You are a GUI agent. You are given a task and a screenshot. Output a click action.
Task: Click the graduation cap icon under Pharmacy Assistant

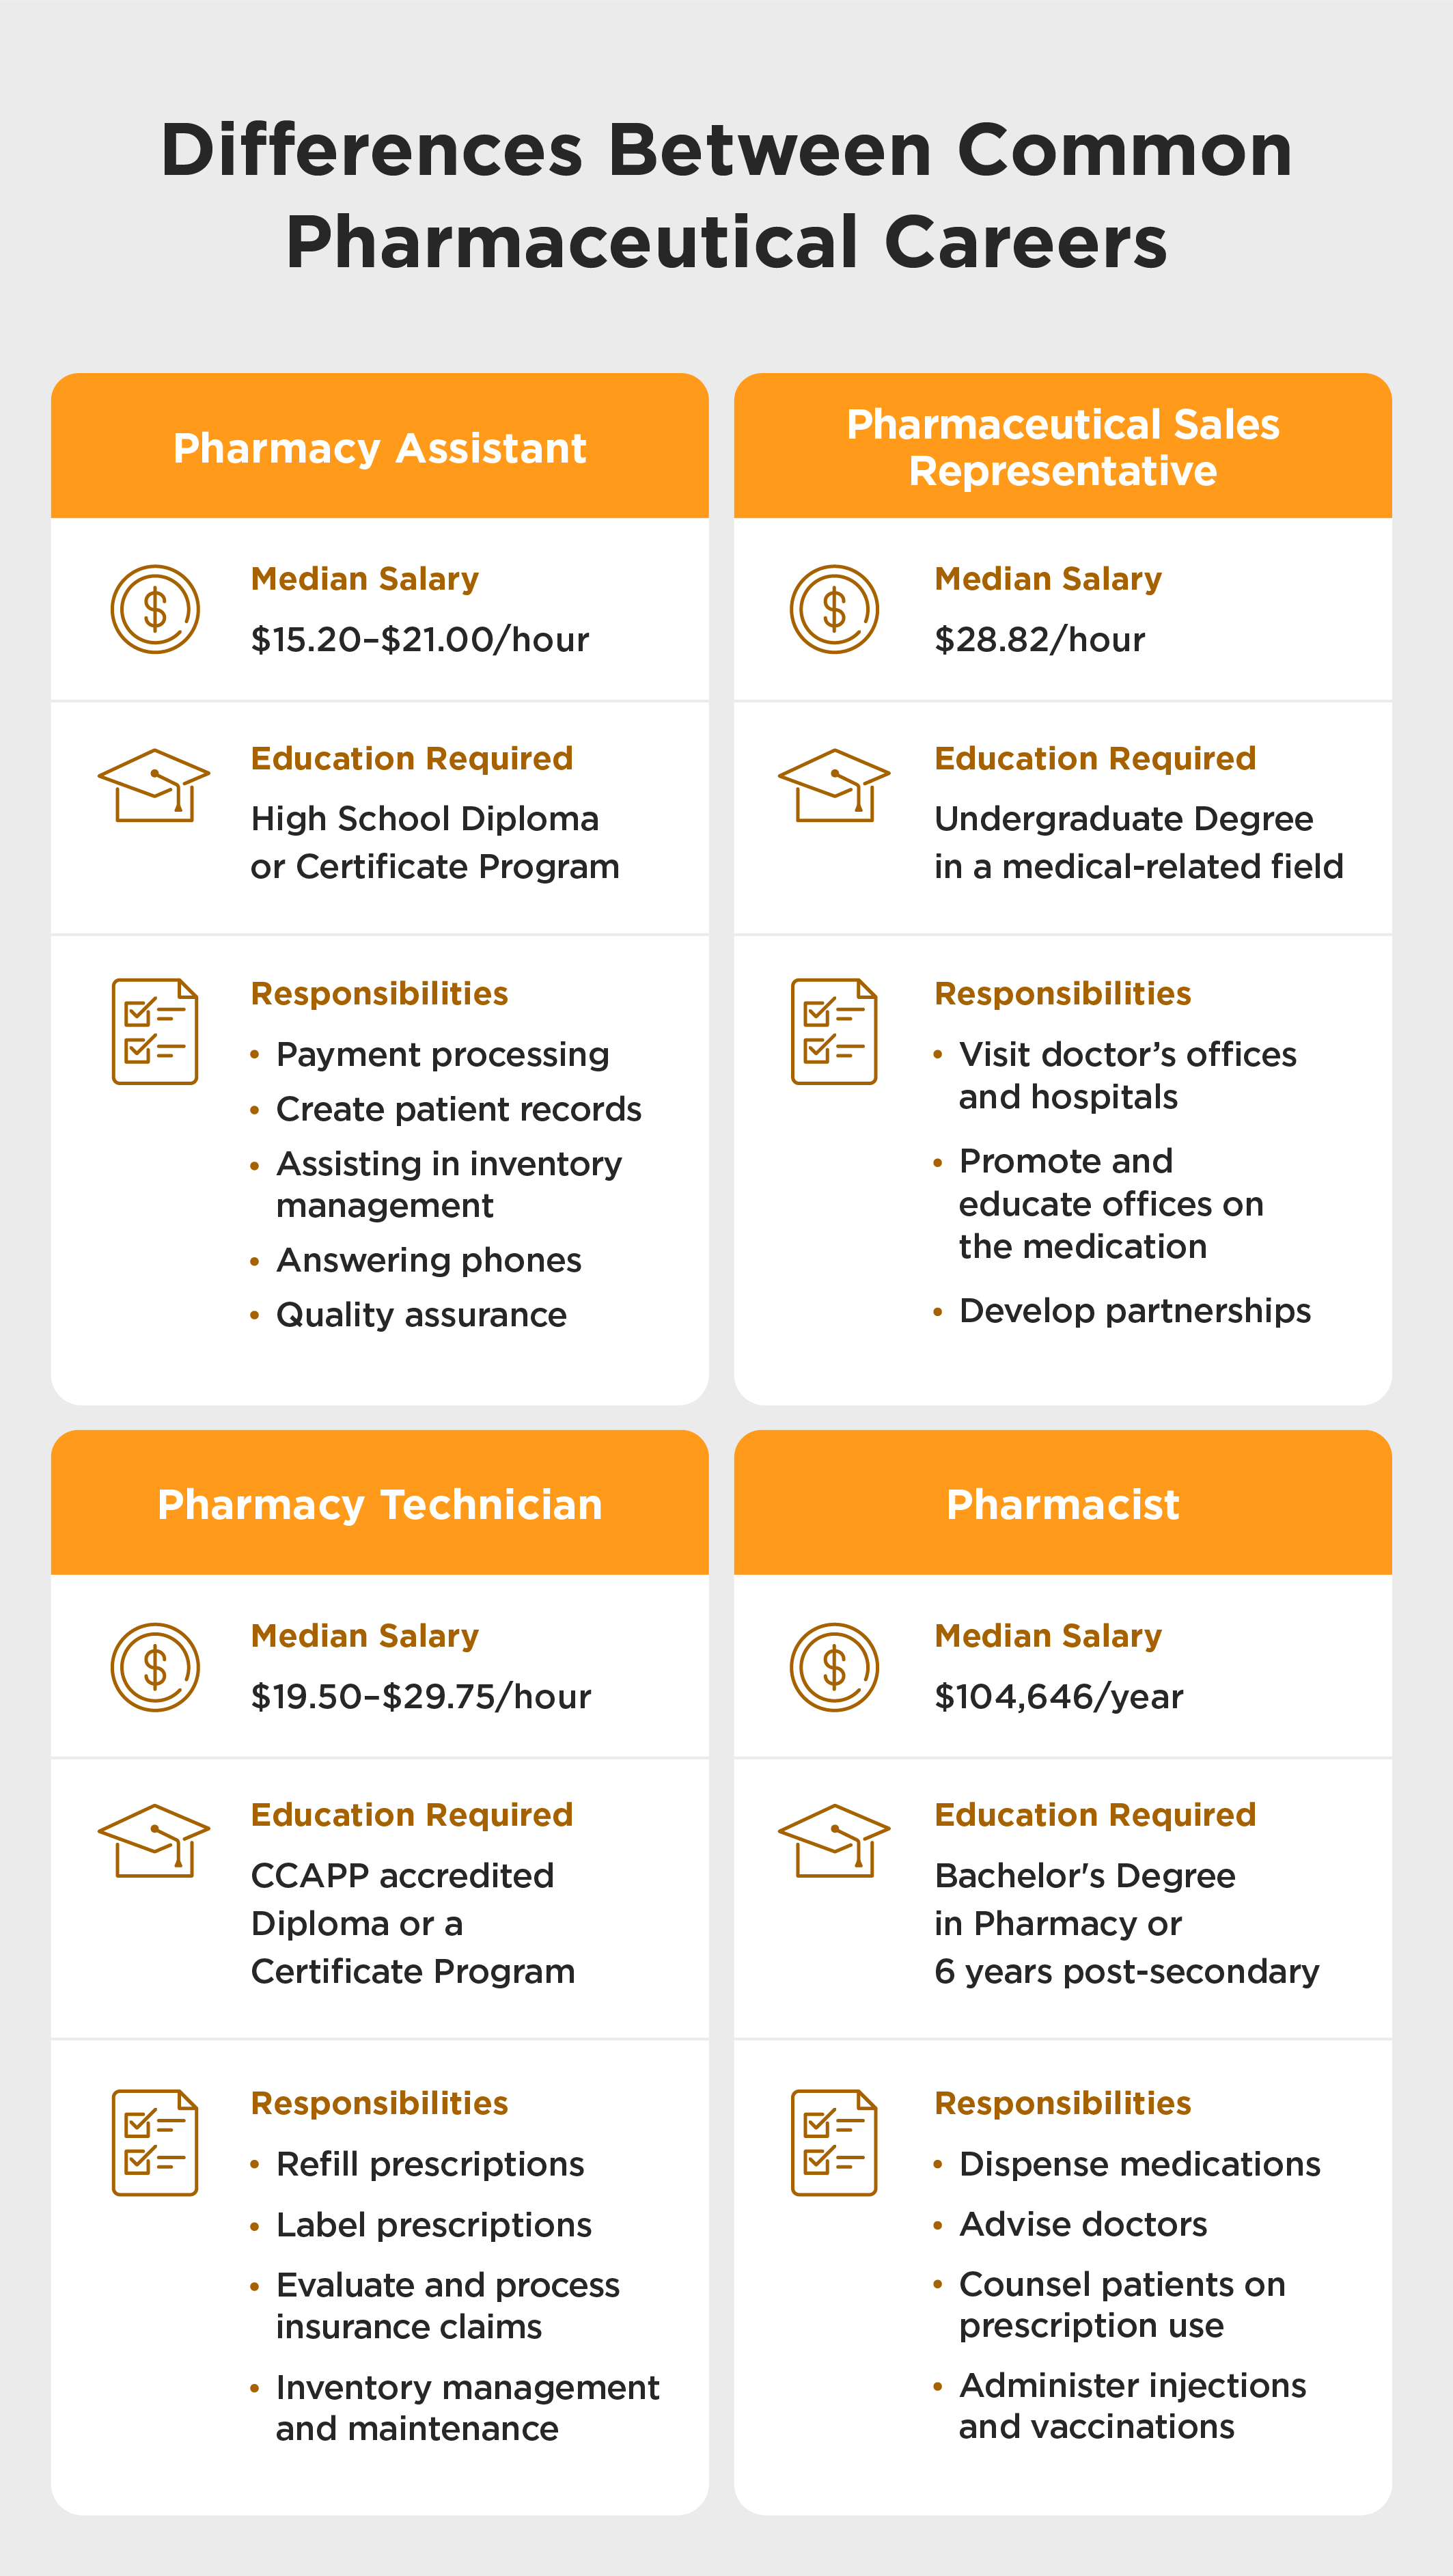(154, 786)
